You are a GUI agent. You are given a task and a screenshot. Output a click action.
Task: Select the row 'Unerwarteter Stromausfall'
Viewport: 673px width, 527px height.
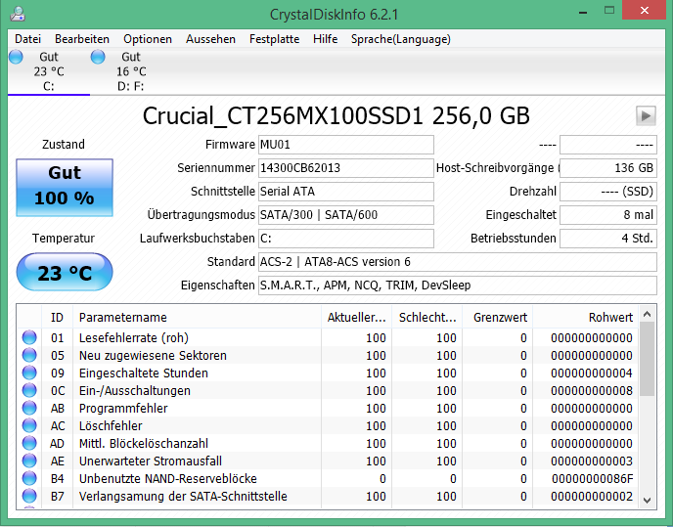click(x=328, y=461)
